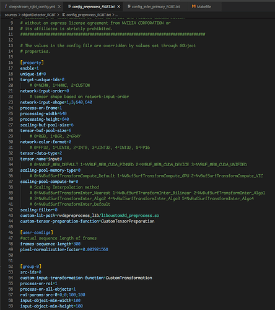Open the libcustom2d_preprocess.so path link
275x310 pixels.
130,216
